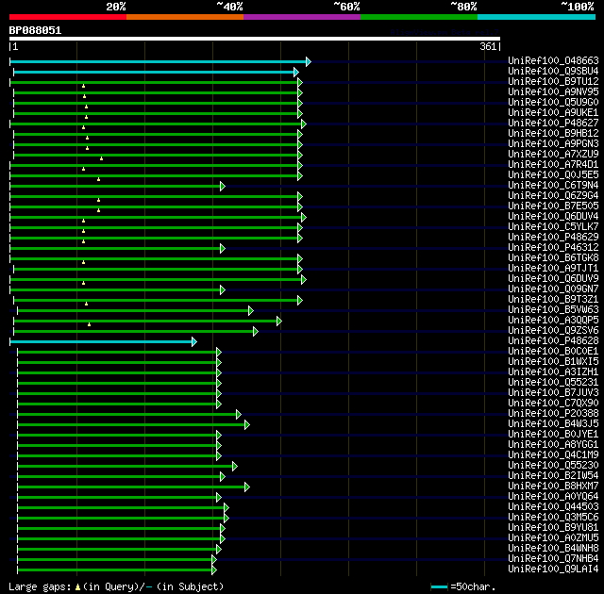
Task: Open hit UniRef100_P48627
Action: click(553, 123)
